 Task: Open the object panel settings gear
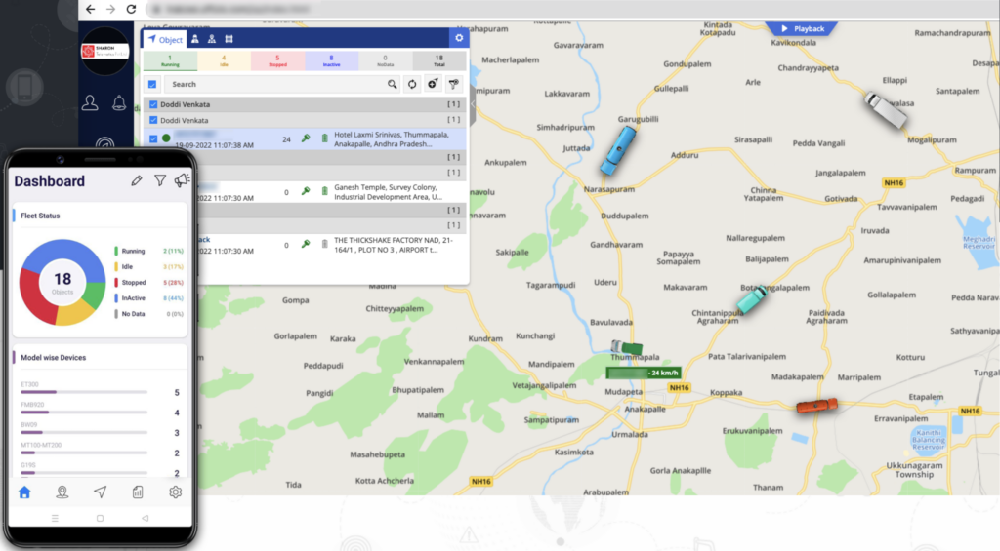point(459,38)
